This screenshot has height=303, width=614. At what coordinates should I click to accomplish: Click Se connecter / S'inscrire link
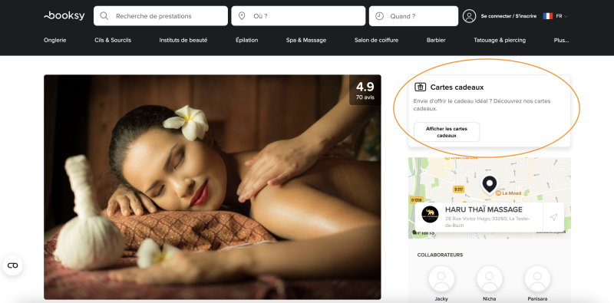509,16
